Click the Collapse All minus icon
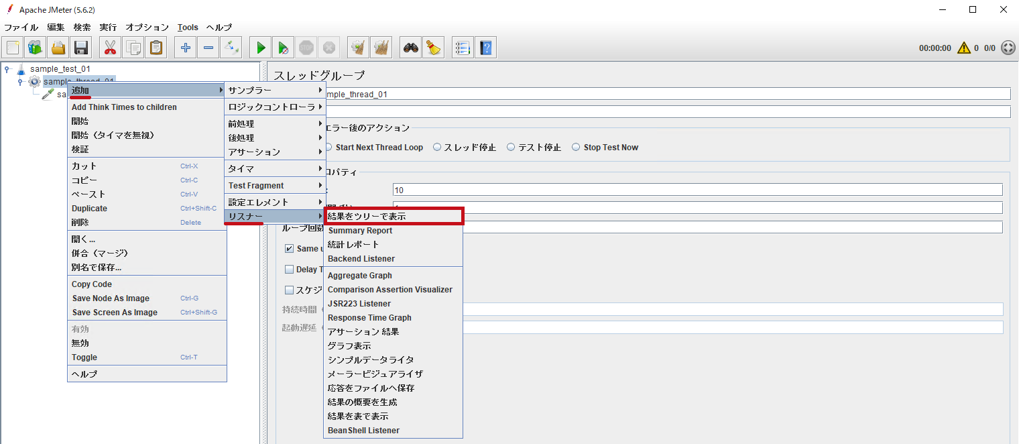This screenshot has width=1019, height=444. pos(208,48)
